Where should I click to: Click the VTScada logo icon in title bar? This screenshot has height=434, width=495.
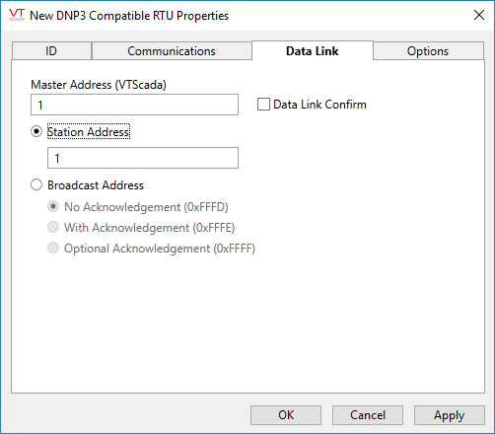pyautogui.click(x=17, y=15)
